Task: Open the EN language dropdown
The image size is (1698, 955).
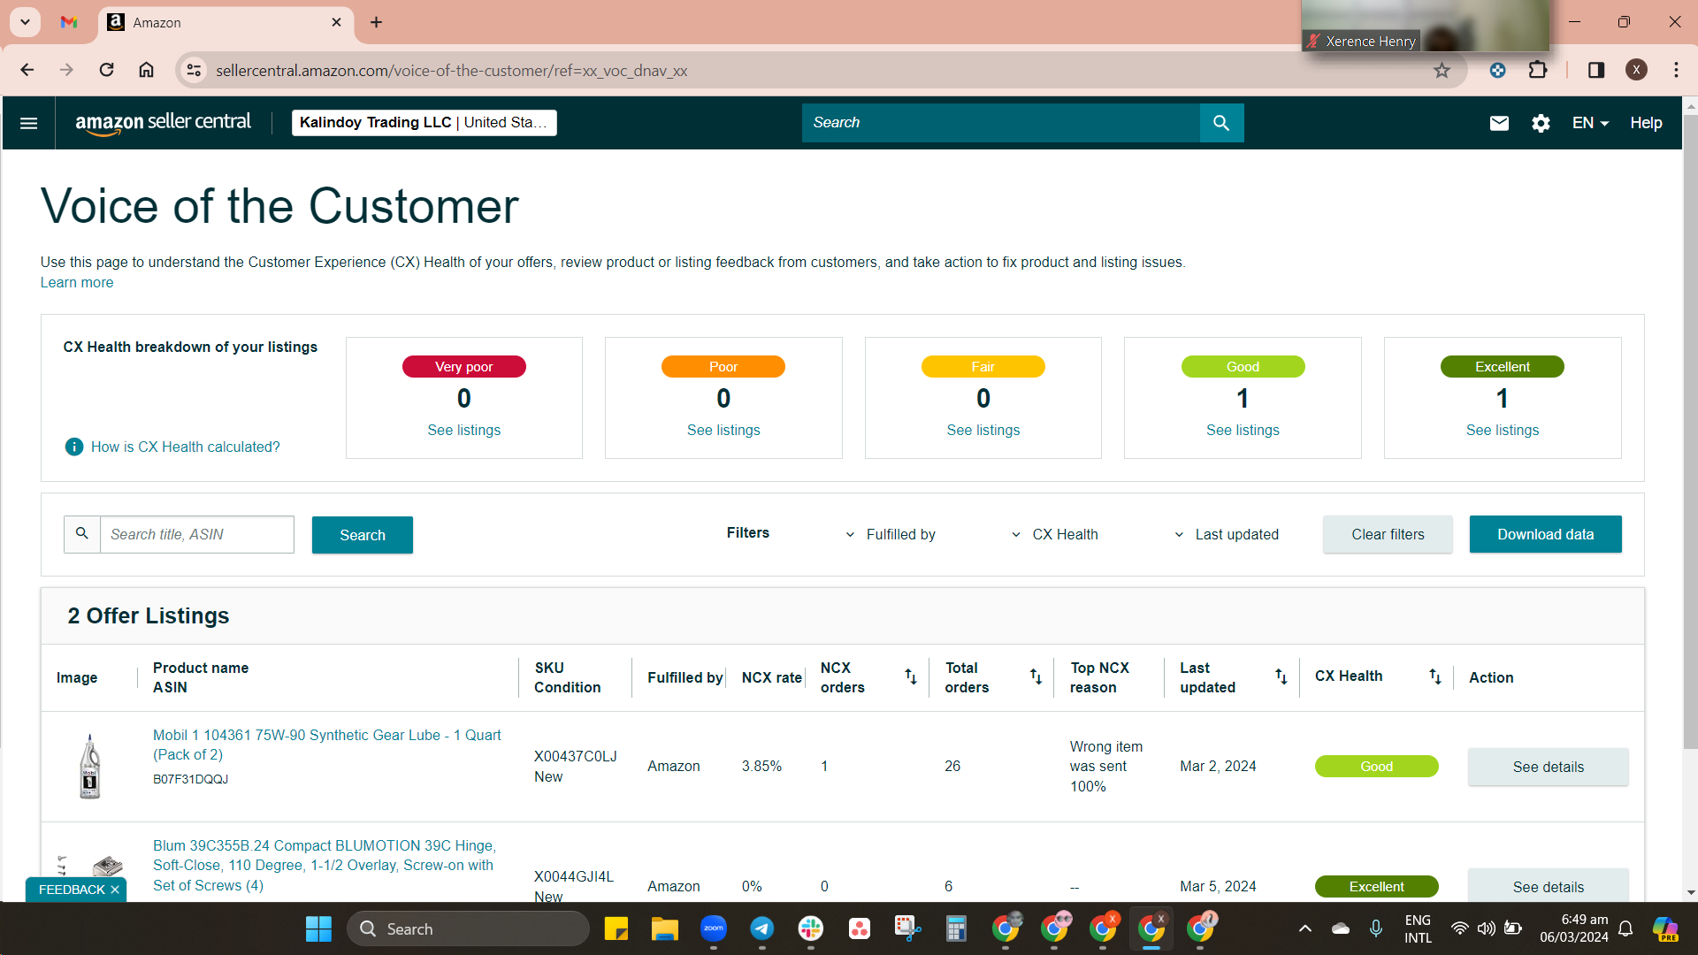Action: coord(1590,123)
